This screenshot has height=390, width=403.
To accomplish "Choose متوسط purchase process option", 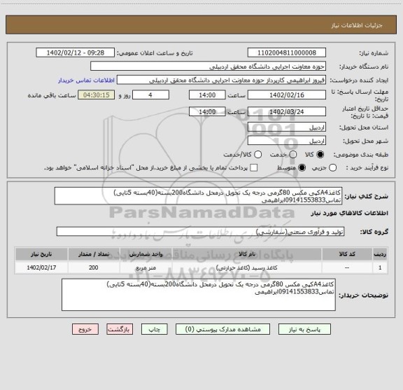I will coord(302,168).
